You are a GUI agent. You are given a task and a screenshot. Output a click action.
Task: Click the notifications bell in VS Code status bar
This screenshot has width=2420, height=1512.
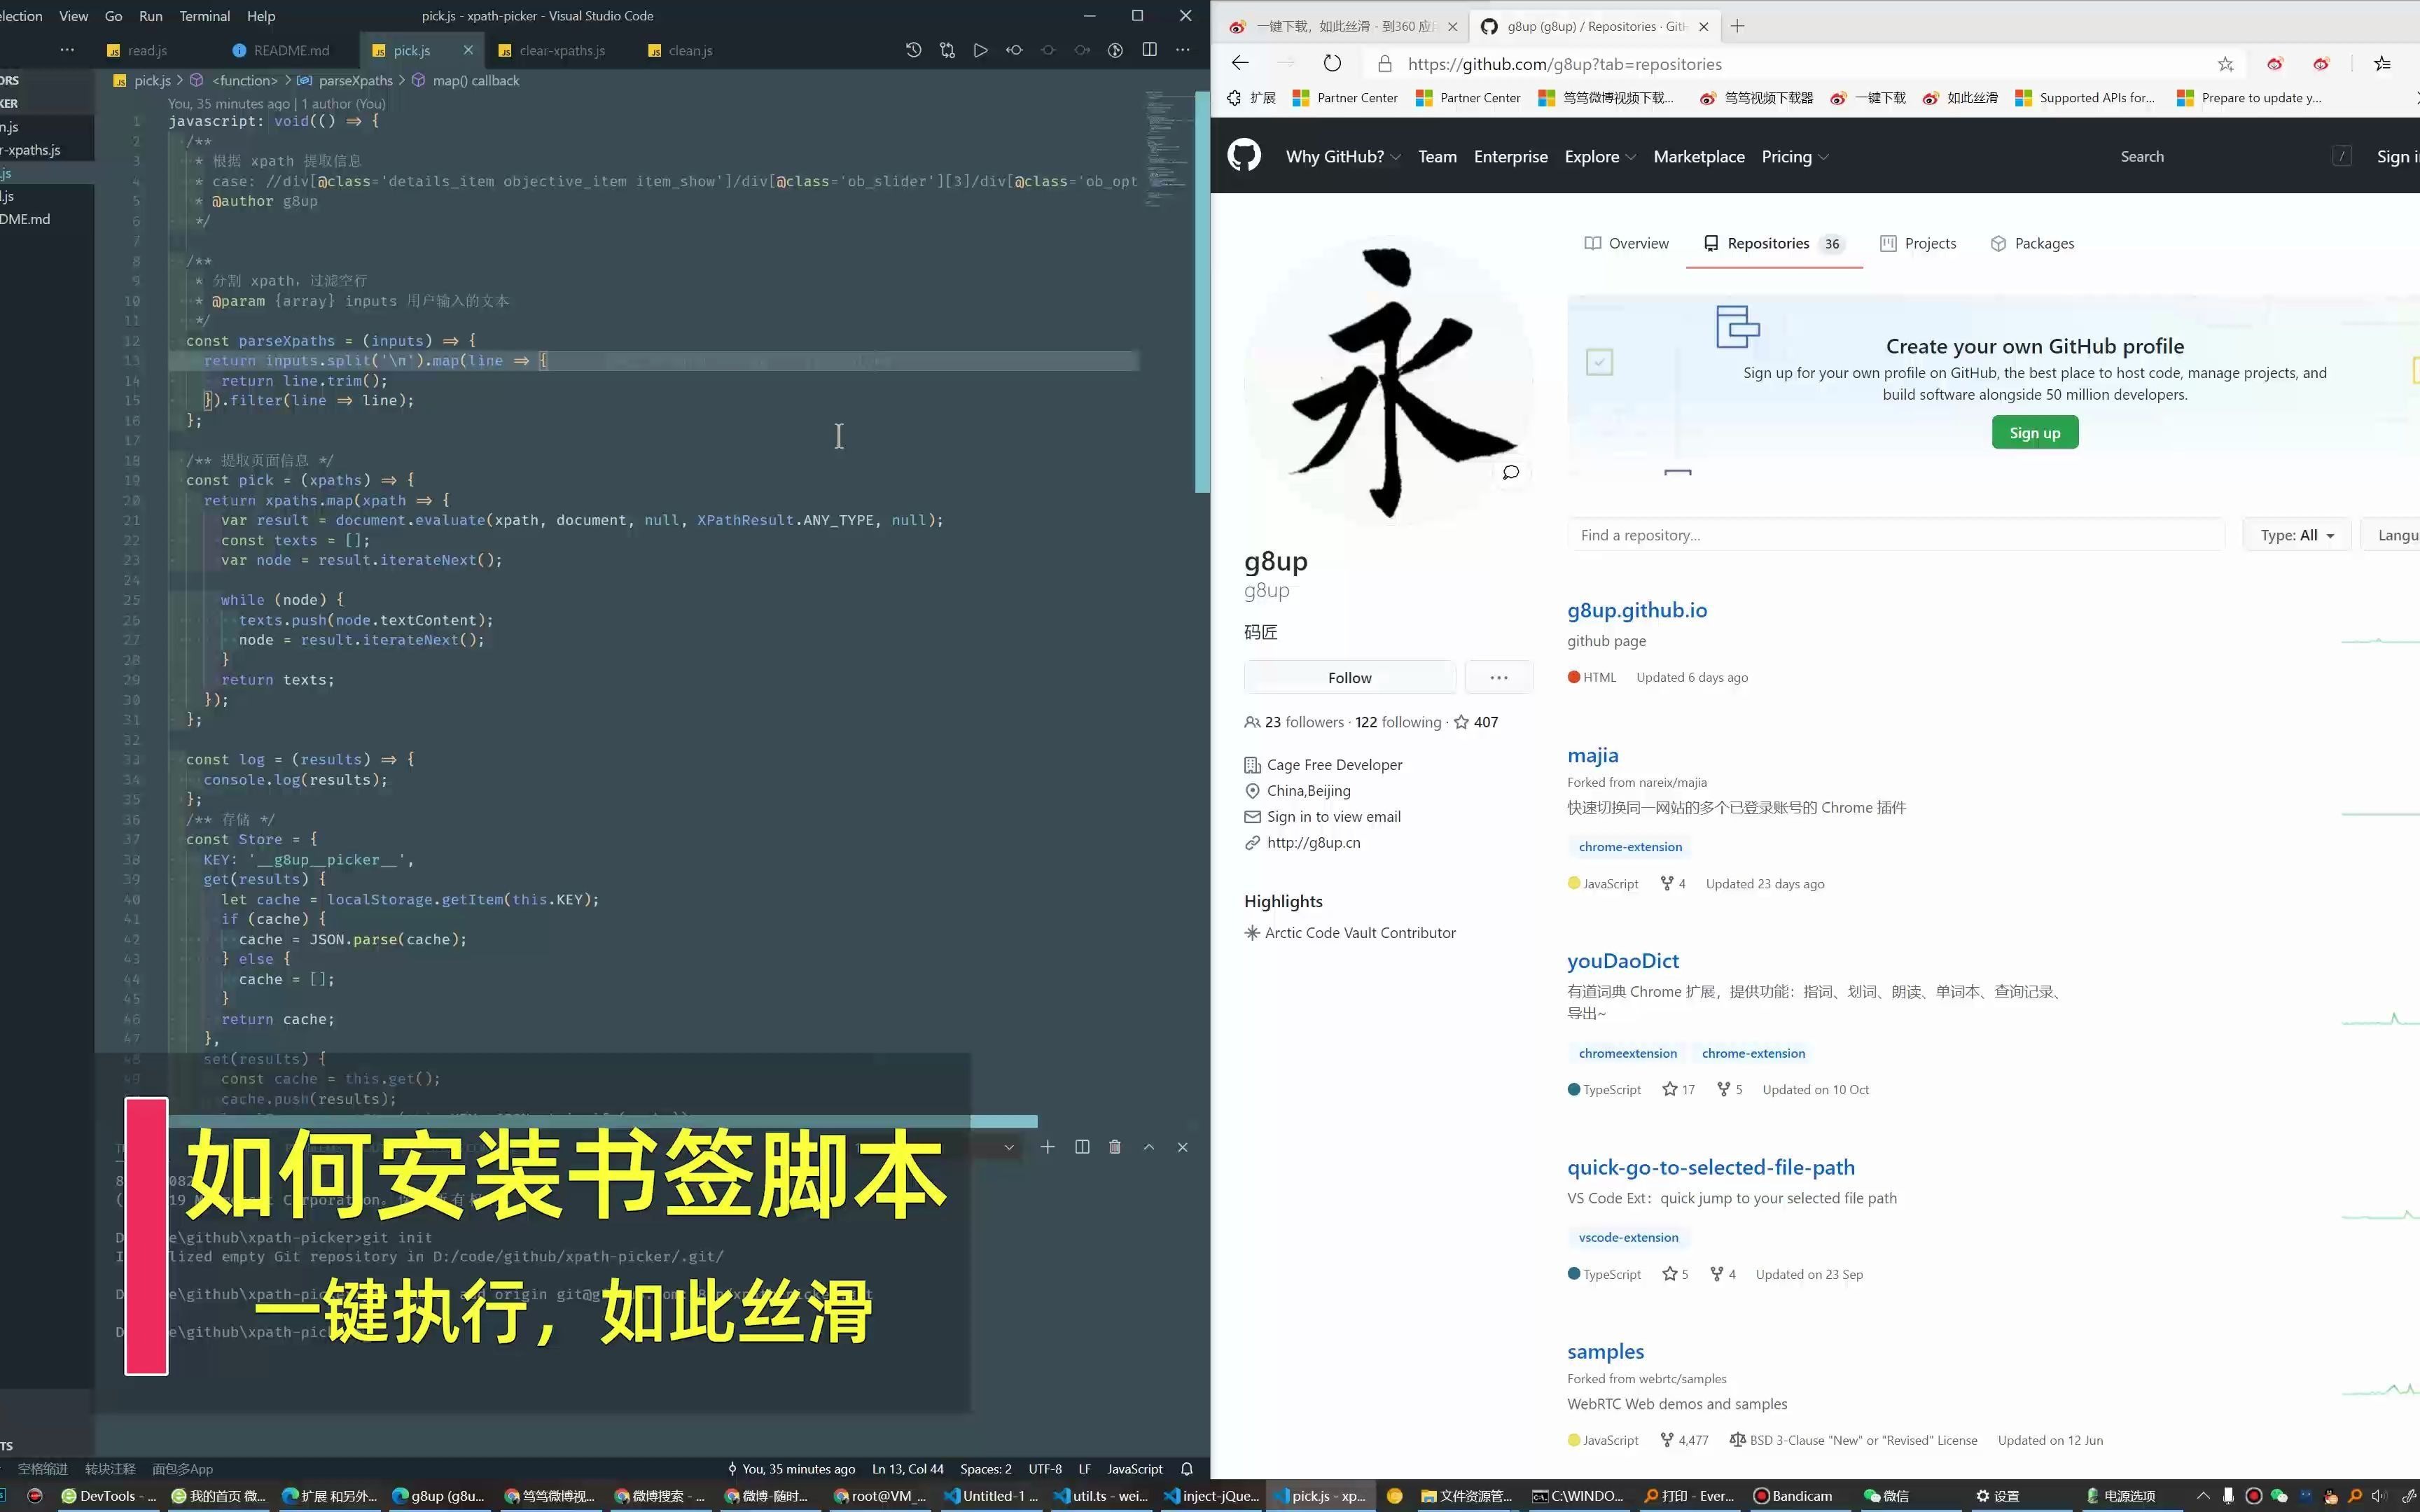click(x=1186, y=1468)
